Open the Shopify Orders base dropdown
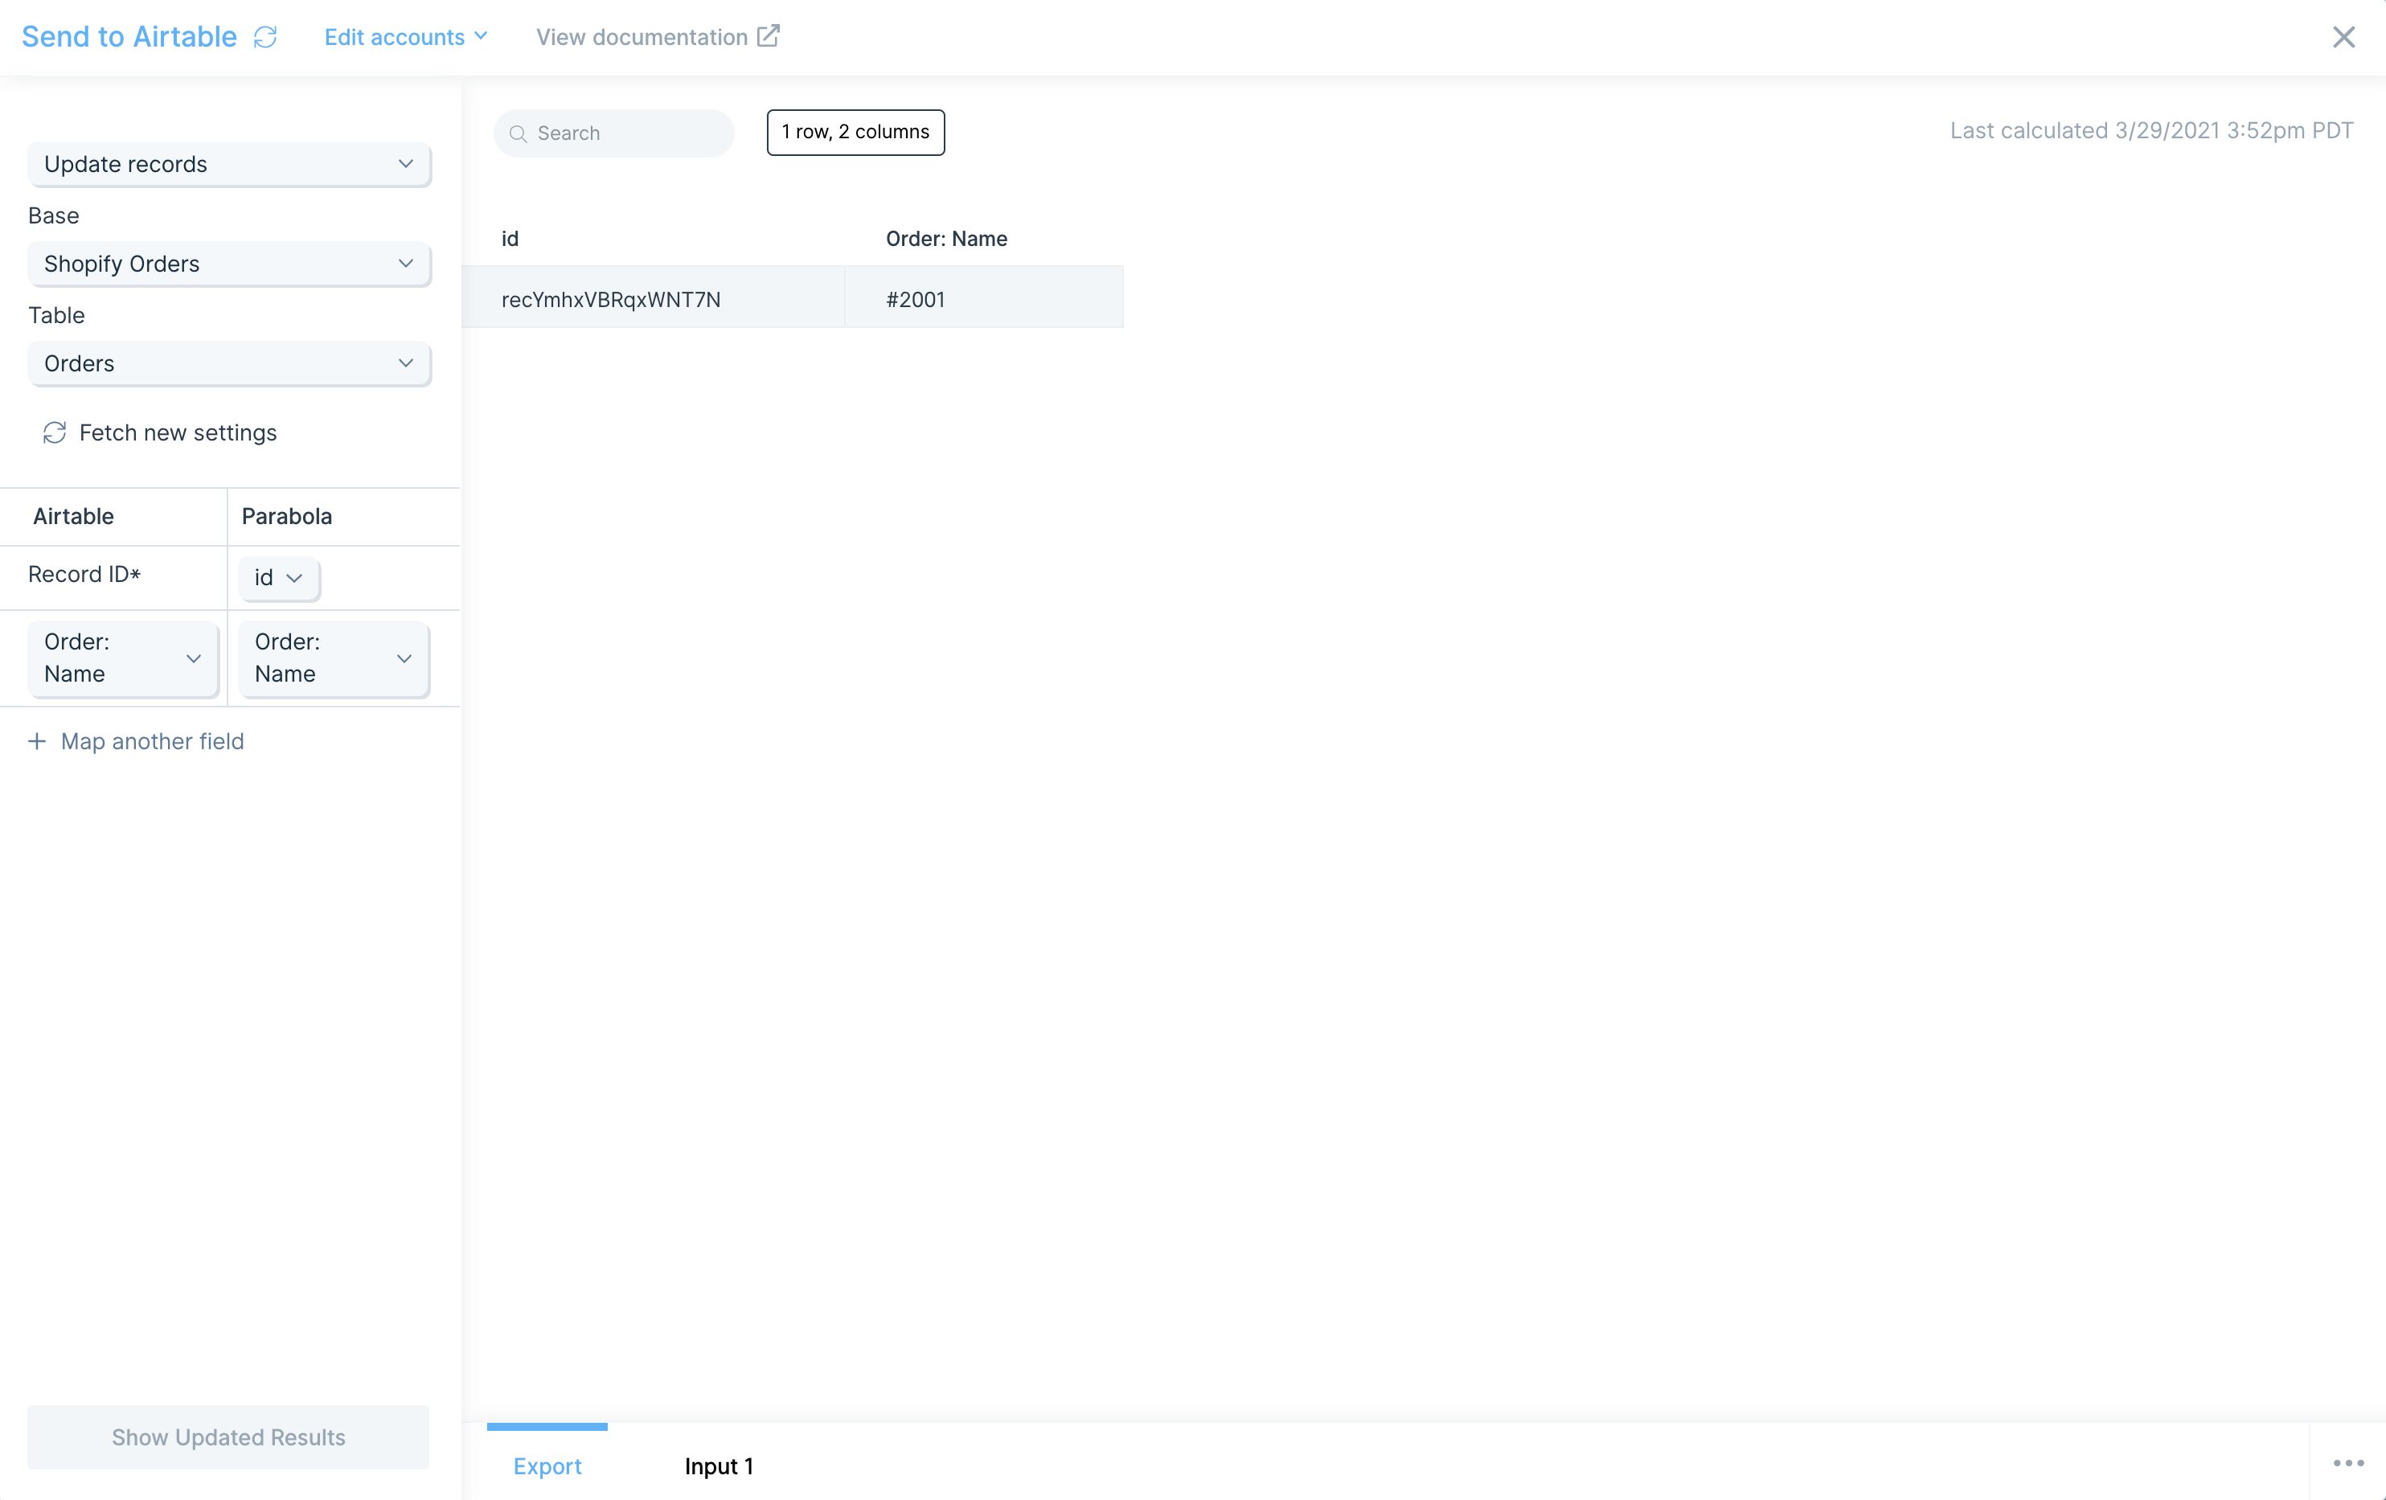The height and width of the screenshot is (1500, 2386). 229,264
